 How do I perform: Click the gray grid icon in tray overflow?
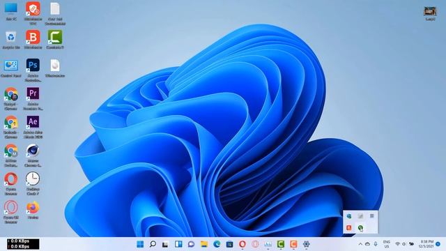[x=371, y=216]
